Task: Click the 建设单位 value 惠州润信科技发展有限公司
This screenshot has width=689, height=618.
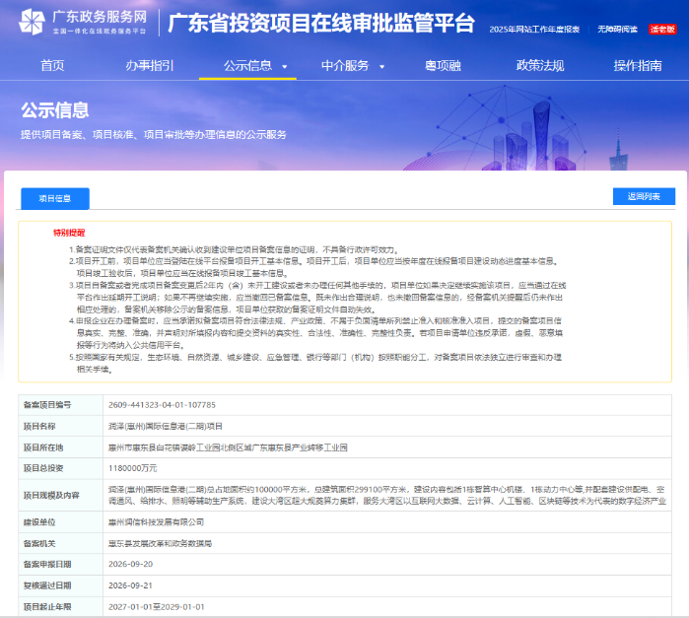Action: 156,522
